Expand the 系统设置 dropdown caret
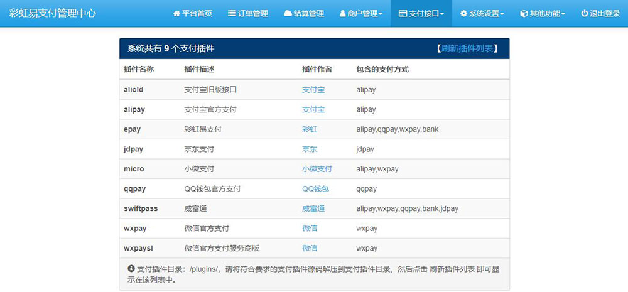Screen dimensions: 628x292 click(x=502, y=14)
